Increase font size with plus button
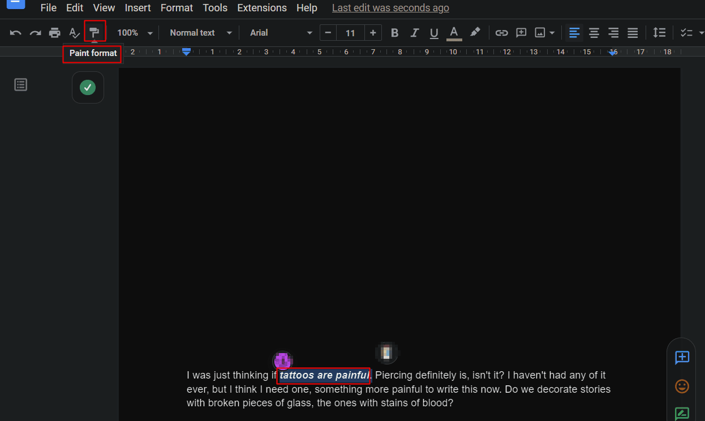The height and width of the screenshot is (421, 705). point(373,33)
